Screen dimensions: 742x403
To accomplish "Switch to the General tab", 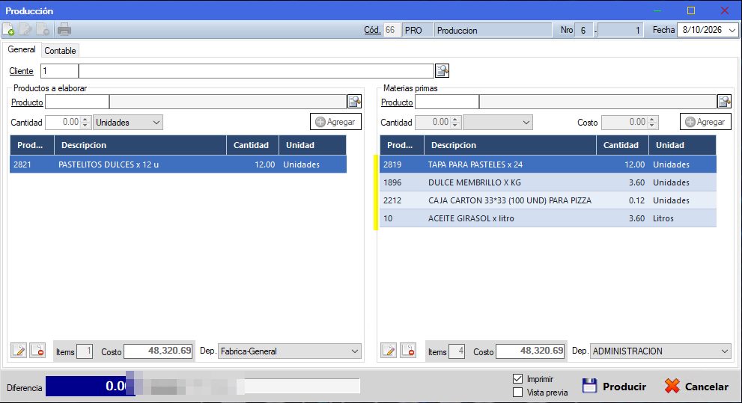I will pos(22,49).
